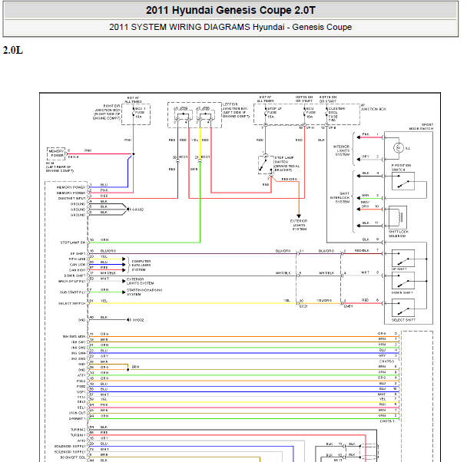Click the 'SUB START RLY' pin label
467x462 pixels.
click(73, 292)
